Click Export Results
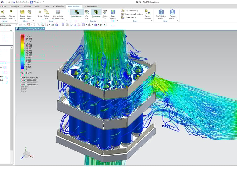237x169 pixels. point(148,14)
